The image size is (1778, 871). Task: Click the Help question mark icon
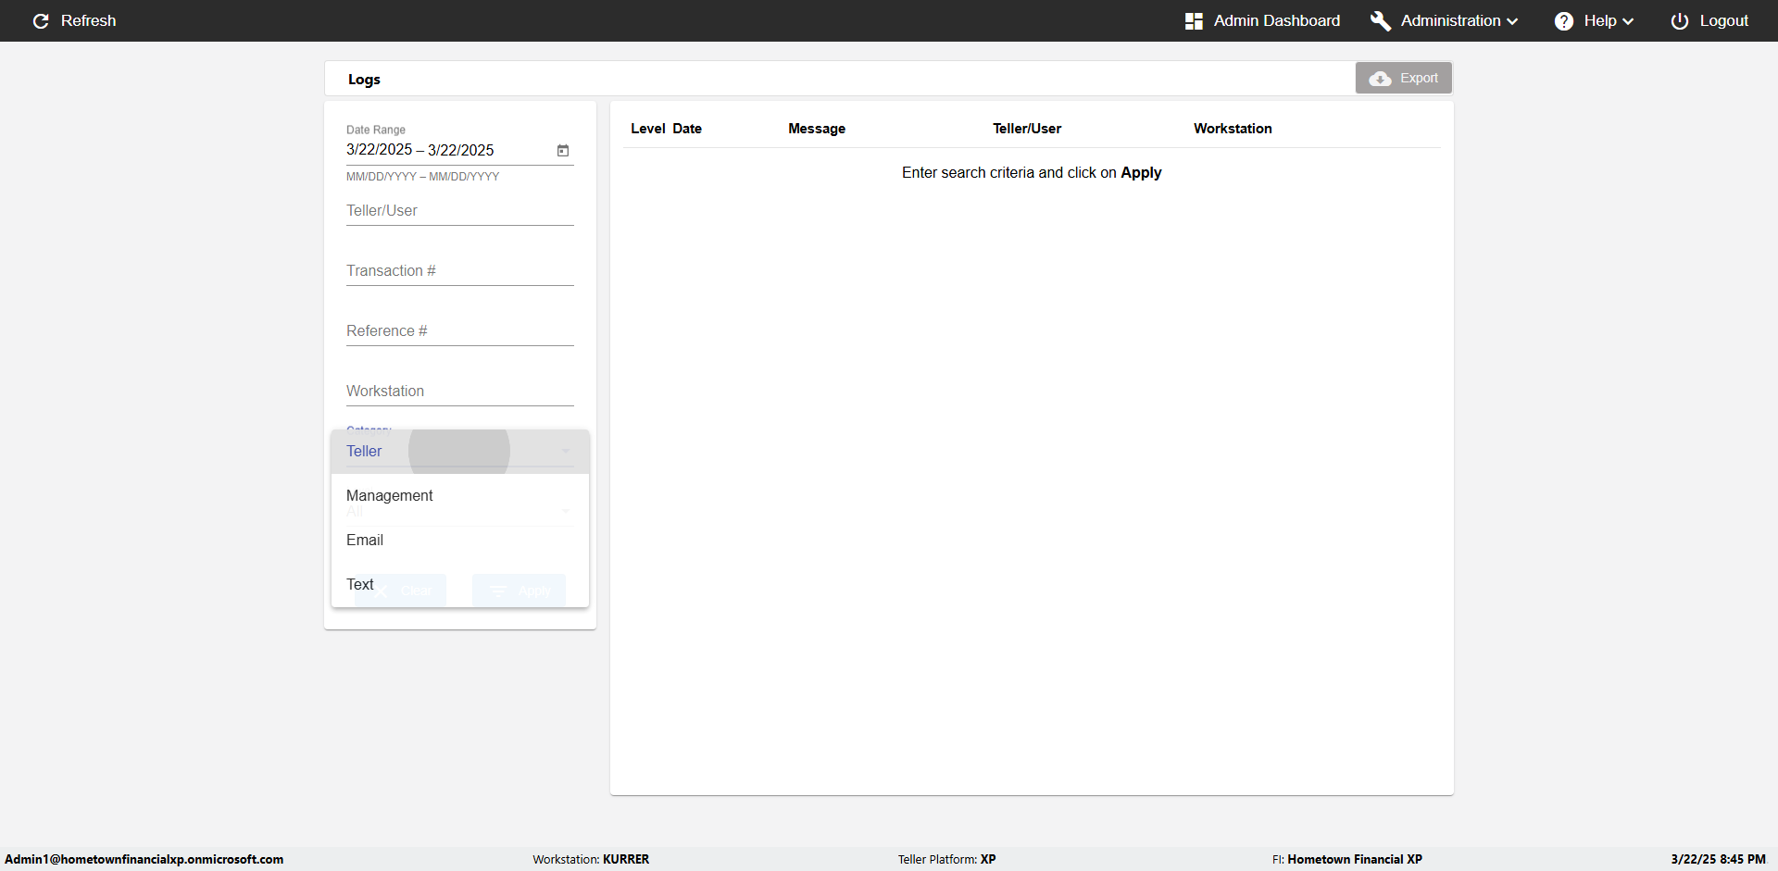(1563, 20)
